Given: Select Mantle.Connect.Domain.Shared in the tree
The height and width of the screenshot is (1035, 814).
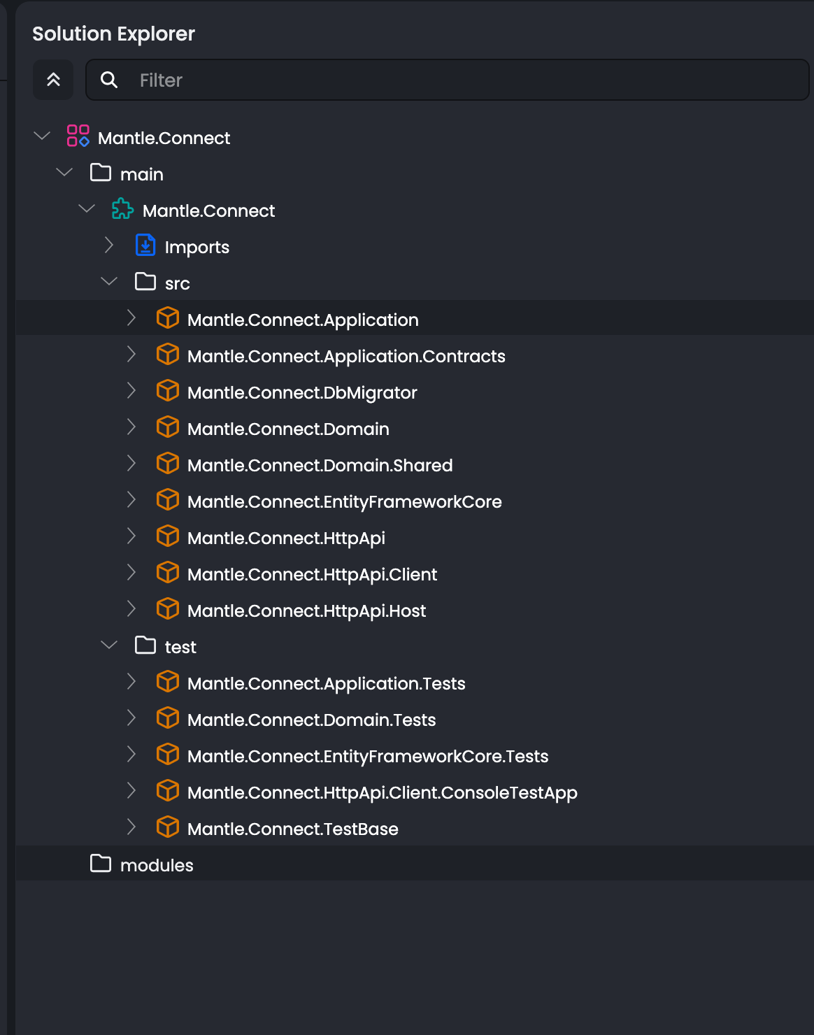Looking at the screenshot, I should [320, 466].
